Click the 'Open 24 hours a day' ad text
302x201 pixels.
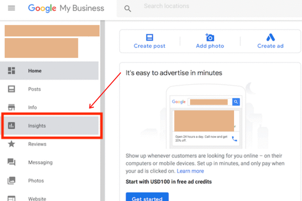coord(201,139)
